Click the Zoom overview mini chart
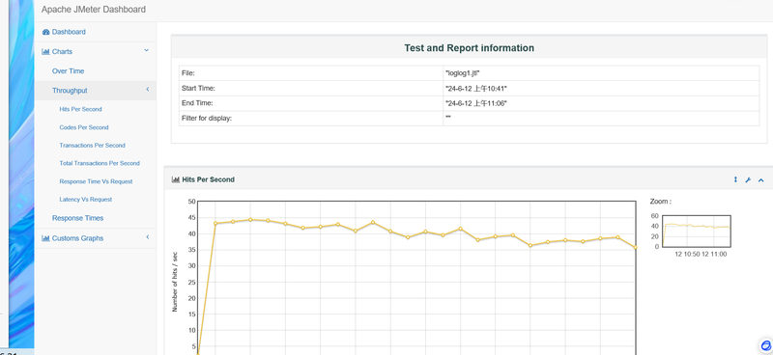 (x=696, y=231)
